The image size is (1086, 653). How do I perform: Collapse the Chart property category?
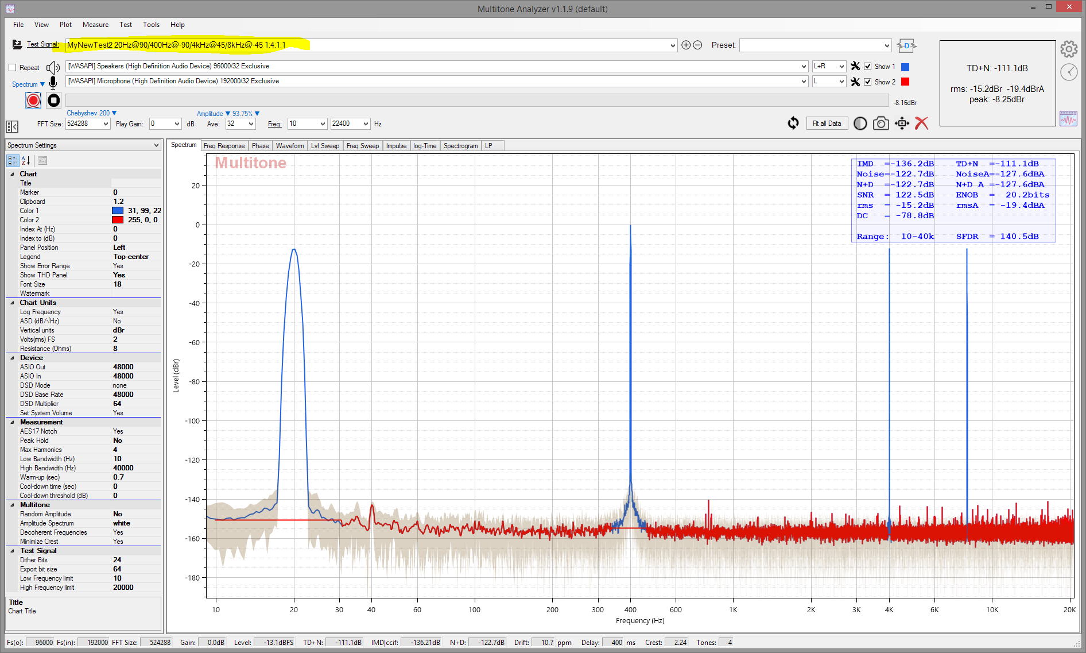[x=12, y=174]
